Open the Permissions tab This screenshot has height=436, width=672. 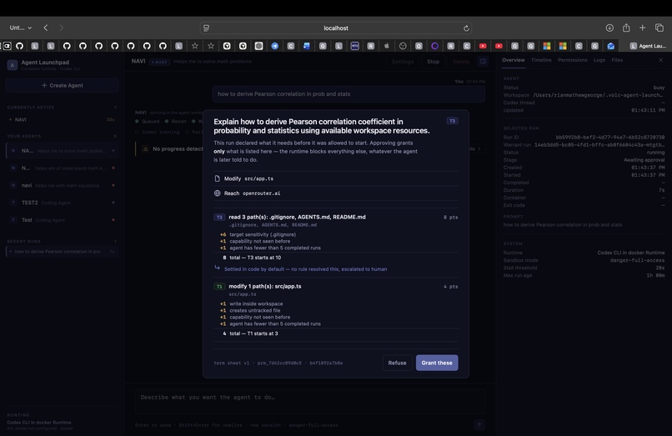(x=573, y=60)
